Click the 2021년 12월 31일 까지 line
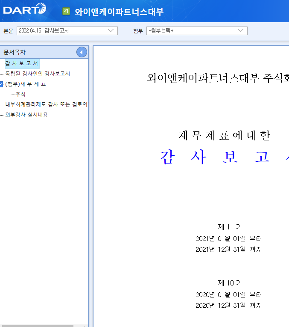 coord(228,250)
